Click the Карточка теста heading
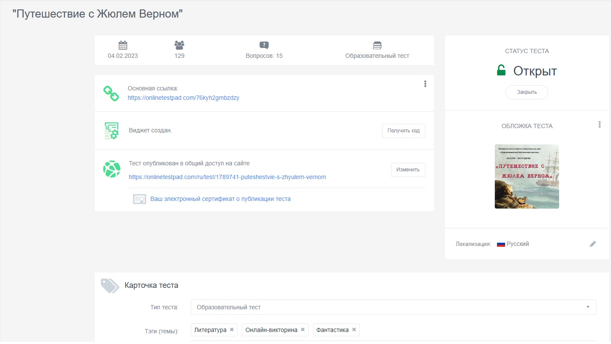The height and width of the screenshot is (344, 611). point(151,285)
